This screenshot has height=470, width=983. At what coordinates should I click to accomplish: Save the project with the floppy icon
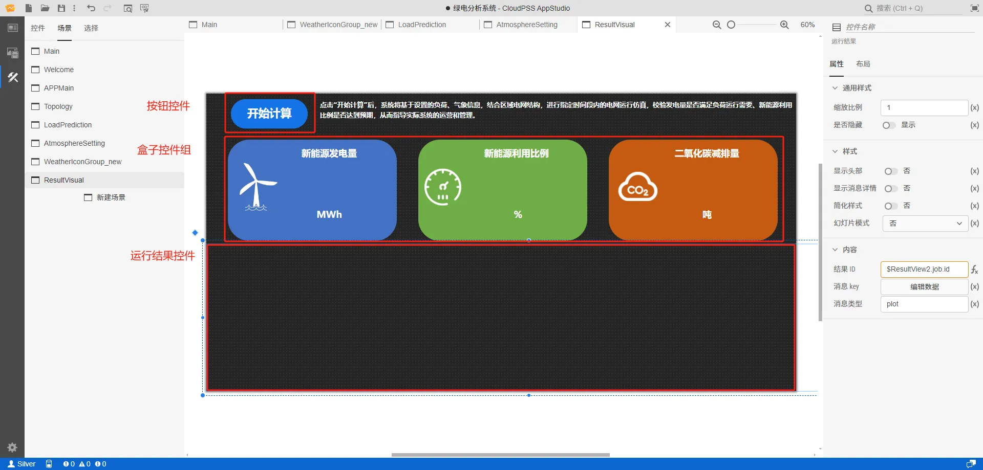click(x=61, y=8)
